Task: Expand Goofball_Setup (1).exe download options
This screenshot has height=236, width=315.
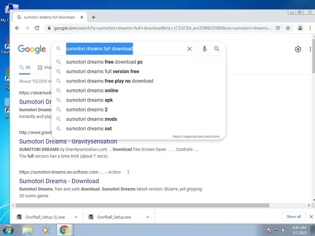Action: [x=76, y=217]
